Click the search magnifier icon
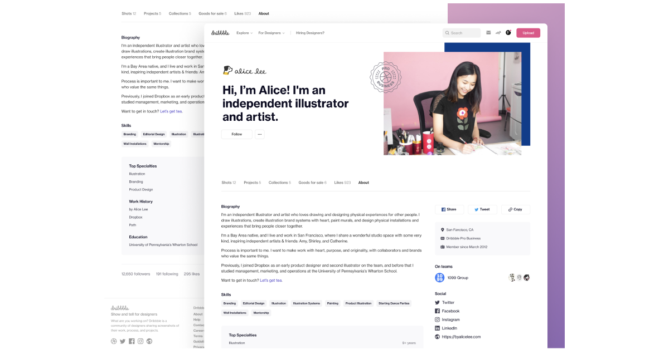The height and width of the screenshot is (354, 669). click(x=447, y=33)
